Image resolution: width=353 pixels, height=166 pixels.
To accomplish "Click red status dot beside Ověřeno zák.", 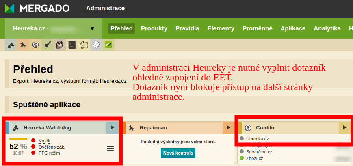I will [33, 147].
